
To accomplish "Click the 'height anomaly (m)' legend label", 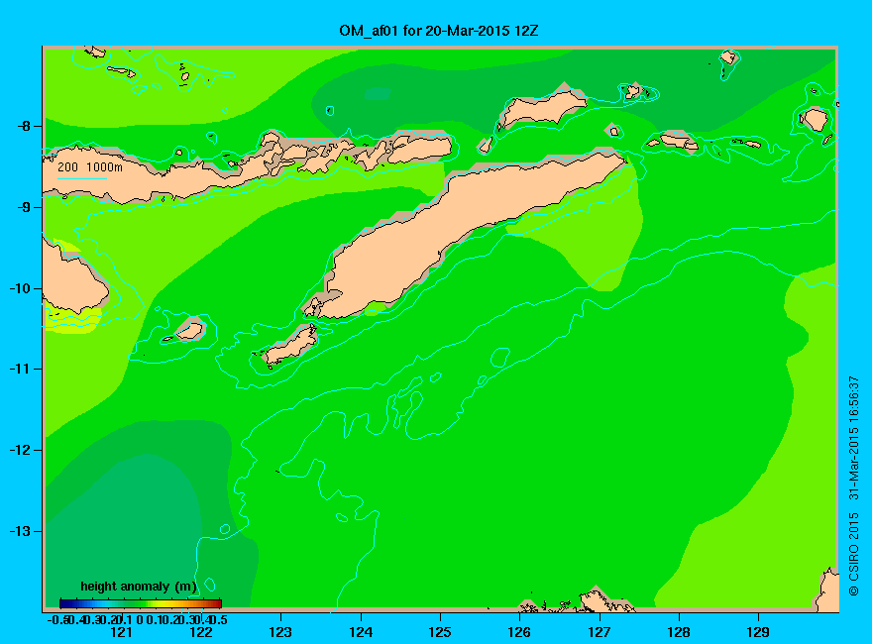I will click(x=139, y=587).
